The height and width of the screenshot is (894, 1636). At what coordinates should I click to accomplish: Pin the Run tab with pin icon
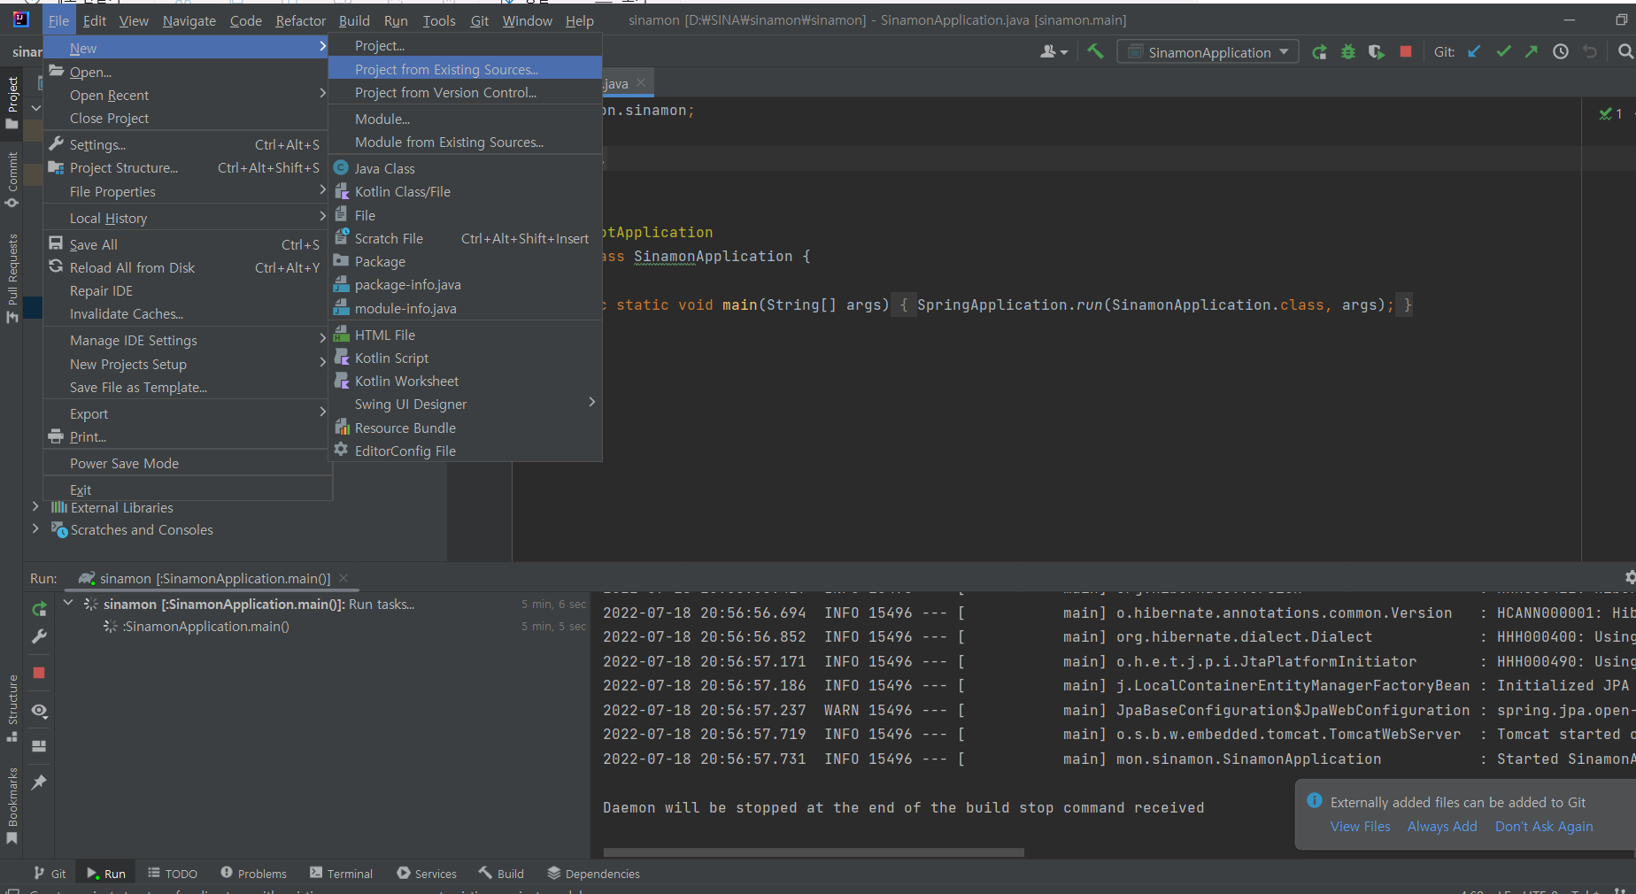39,782
